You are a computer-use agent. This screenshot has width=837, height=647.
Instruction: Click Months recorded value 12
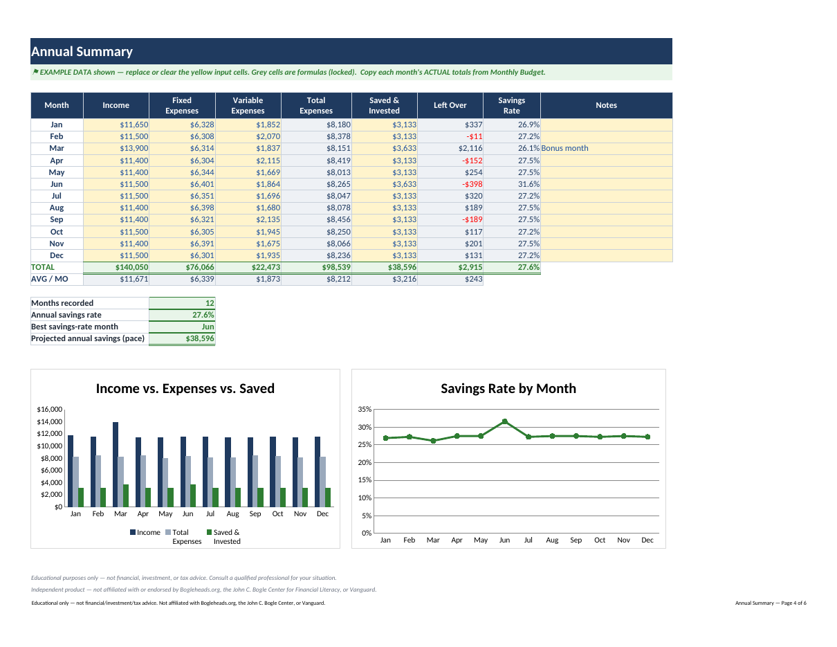point(182,303)
